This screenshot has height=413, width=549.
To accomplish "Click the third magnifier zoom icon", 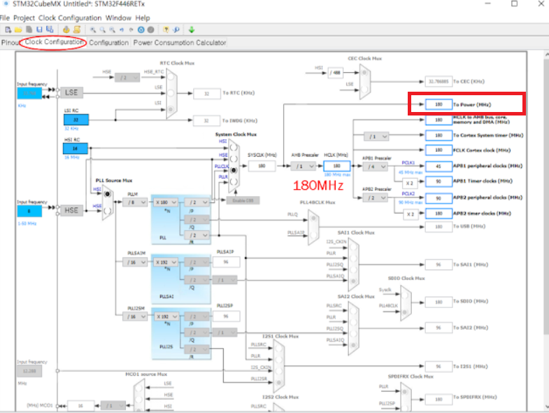I will coord(112,30).
